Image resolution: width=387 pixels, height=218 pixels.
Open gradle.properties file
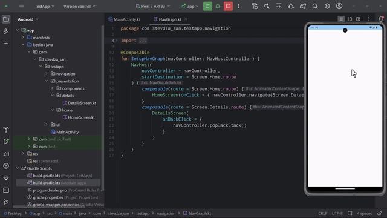(x=62, y=197)
